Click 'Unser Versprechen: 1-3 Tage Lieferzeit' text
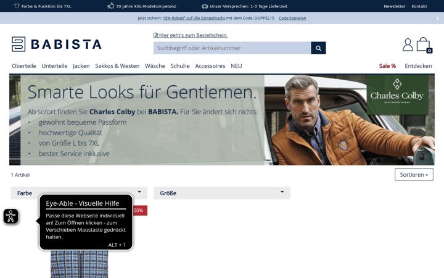 249,6
